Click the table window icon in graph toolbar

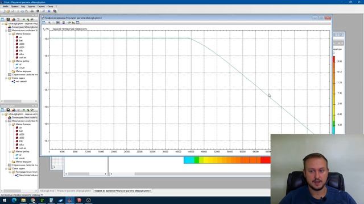(77, 23)
